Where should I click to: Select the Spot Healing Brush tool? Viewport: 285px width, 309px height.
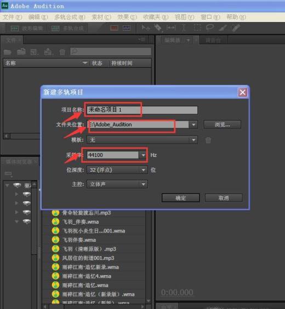point(236,28)
